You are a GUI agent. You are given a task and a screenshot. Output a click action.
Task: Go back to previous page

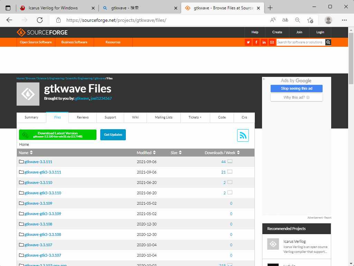click(9, 20)
